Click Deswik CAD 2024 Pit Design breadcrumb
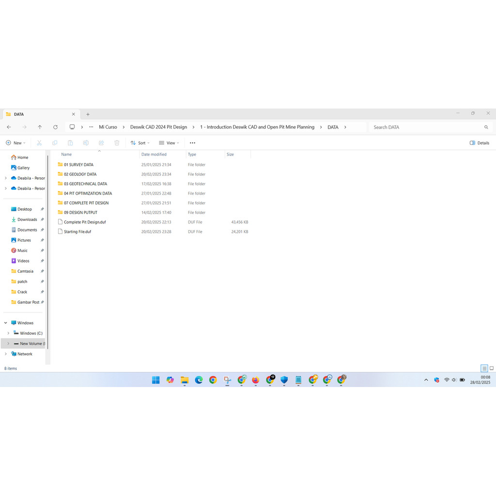496x496 pixels. tap(158, 127)
